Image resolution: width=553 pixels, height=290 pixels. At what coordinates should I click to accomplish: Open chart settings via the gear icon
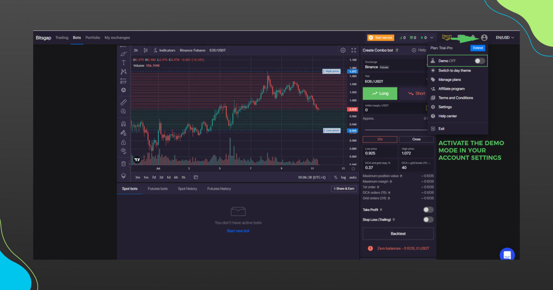(343, 50)
